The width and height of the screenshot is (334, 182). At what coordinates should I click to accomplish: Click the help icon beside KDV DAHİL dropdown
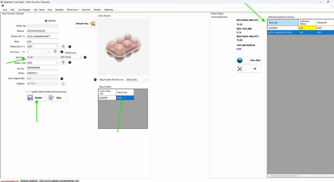pyautogui.click(x=85, y=57)
